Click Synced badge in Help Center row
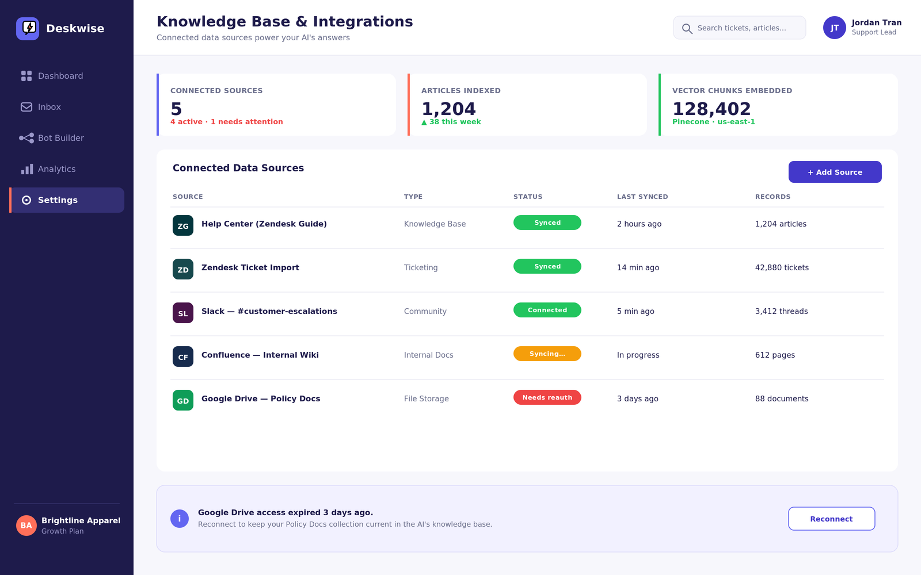The width and height of the screenshot is (921, 575). pyautogui.click(x=547, y=223)
